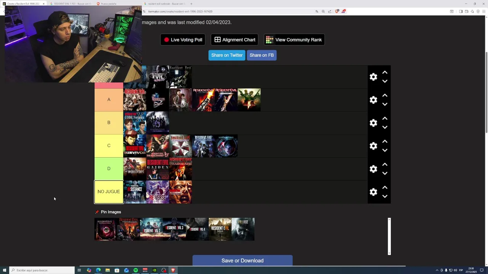The image size is (488, 274).
Task: Open the Brave Shields icon
Action: point(337,11)
